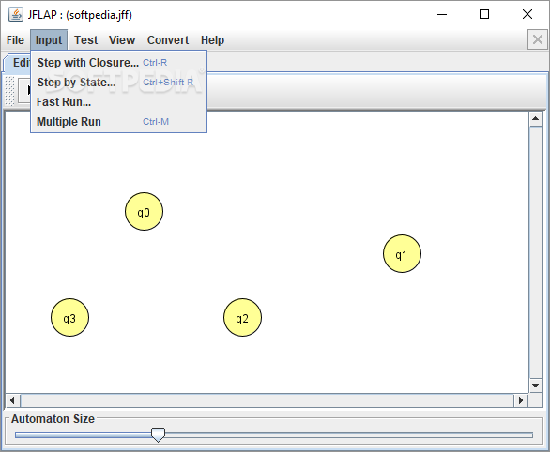The image size is (550, 452).
Task: Maximize the JFLAP window
Action: (x=484, y=14)
